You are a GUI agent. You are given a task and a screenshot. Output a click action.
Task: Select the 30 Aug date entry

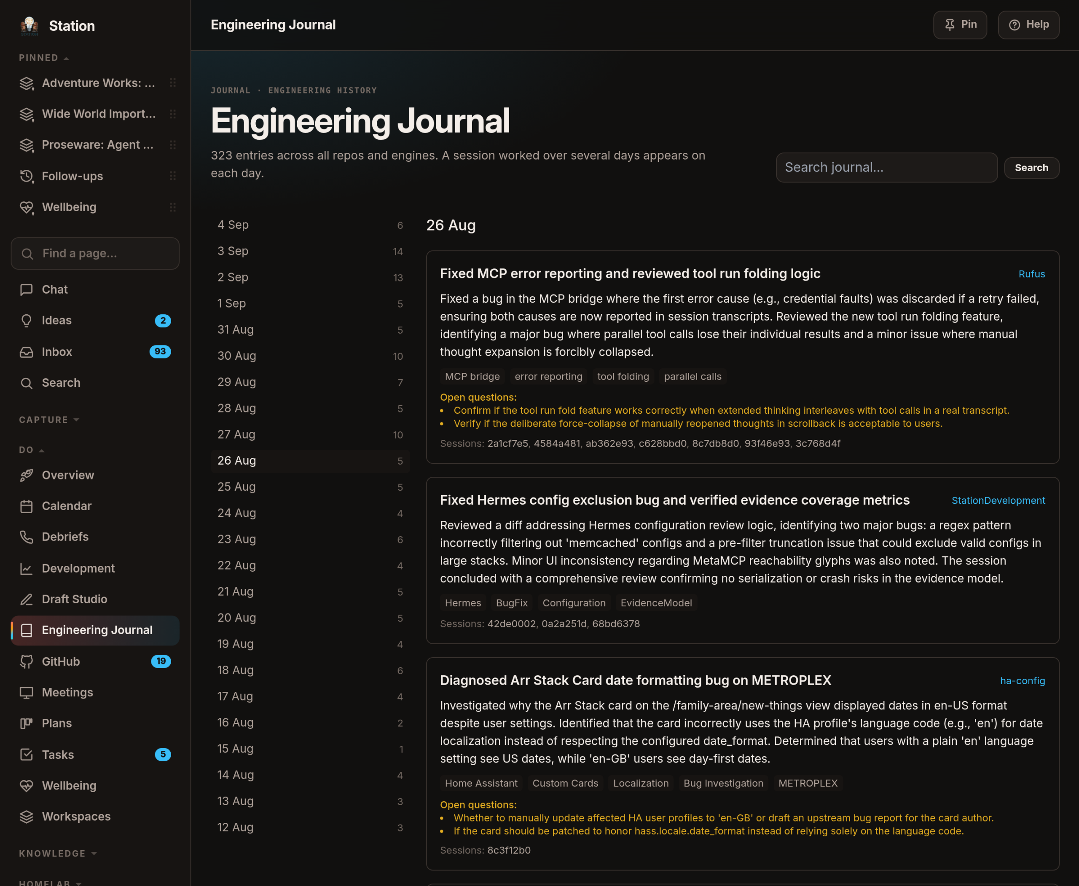point(310,356)
